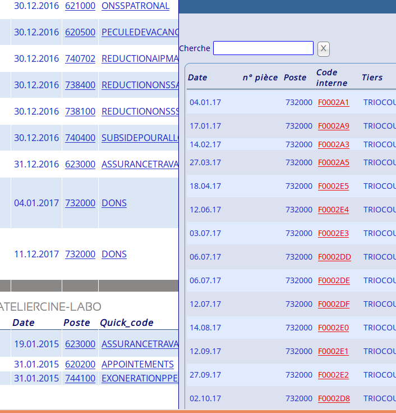Open internal code F0002A1 link
This screenshot has height=413, width=396.
(x=333, y=102)
